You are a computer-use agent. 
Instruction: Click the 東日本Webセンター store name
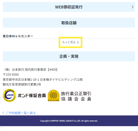tap(18, 36)
